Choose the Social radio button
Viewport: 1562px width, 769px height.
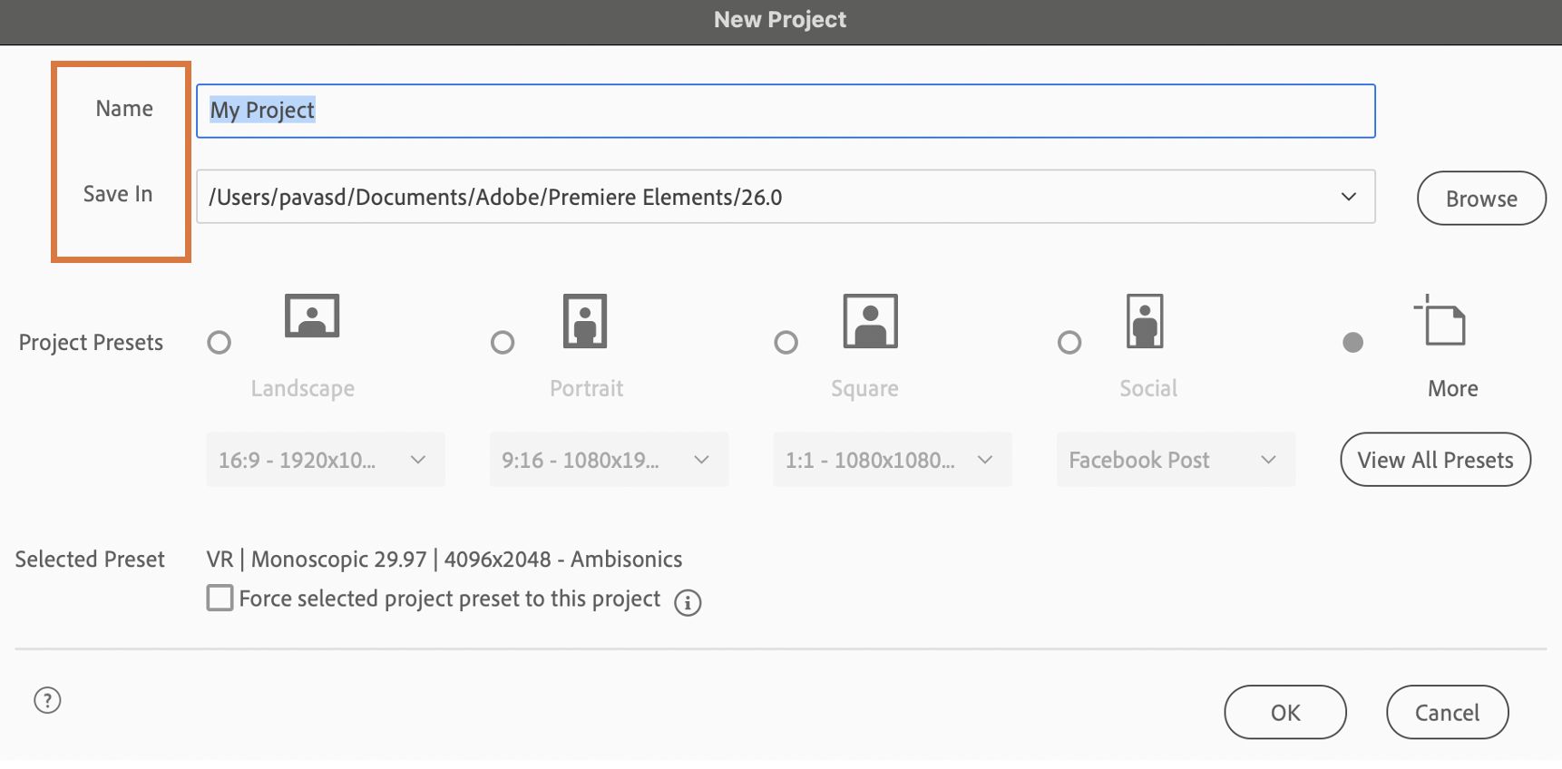(x=1069, y=343)
